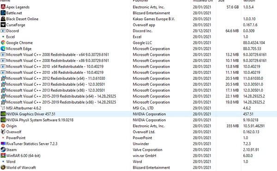Select NVIDIA Graphics Driver 457.51 name
This screenshot has height=171, width=277.
31,114
